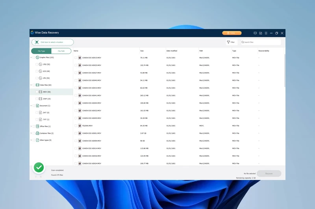Select the .JPG file type icon
Image resolution: width=315 pixels, height=209 pixels.
coord(41,78)
